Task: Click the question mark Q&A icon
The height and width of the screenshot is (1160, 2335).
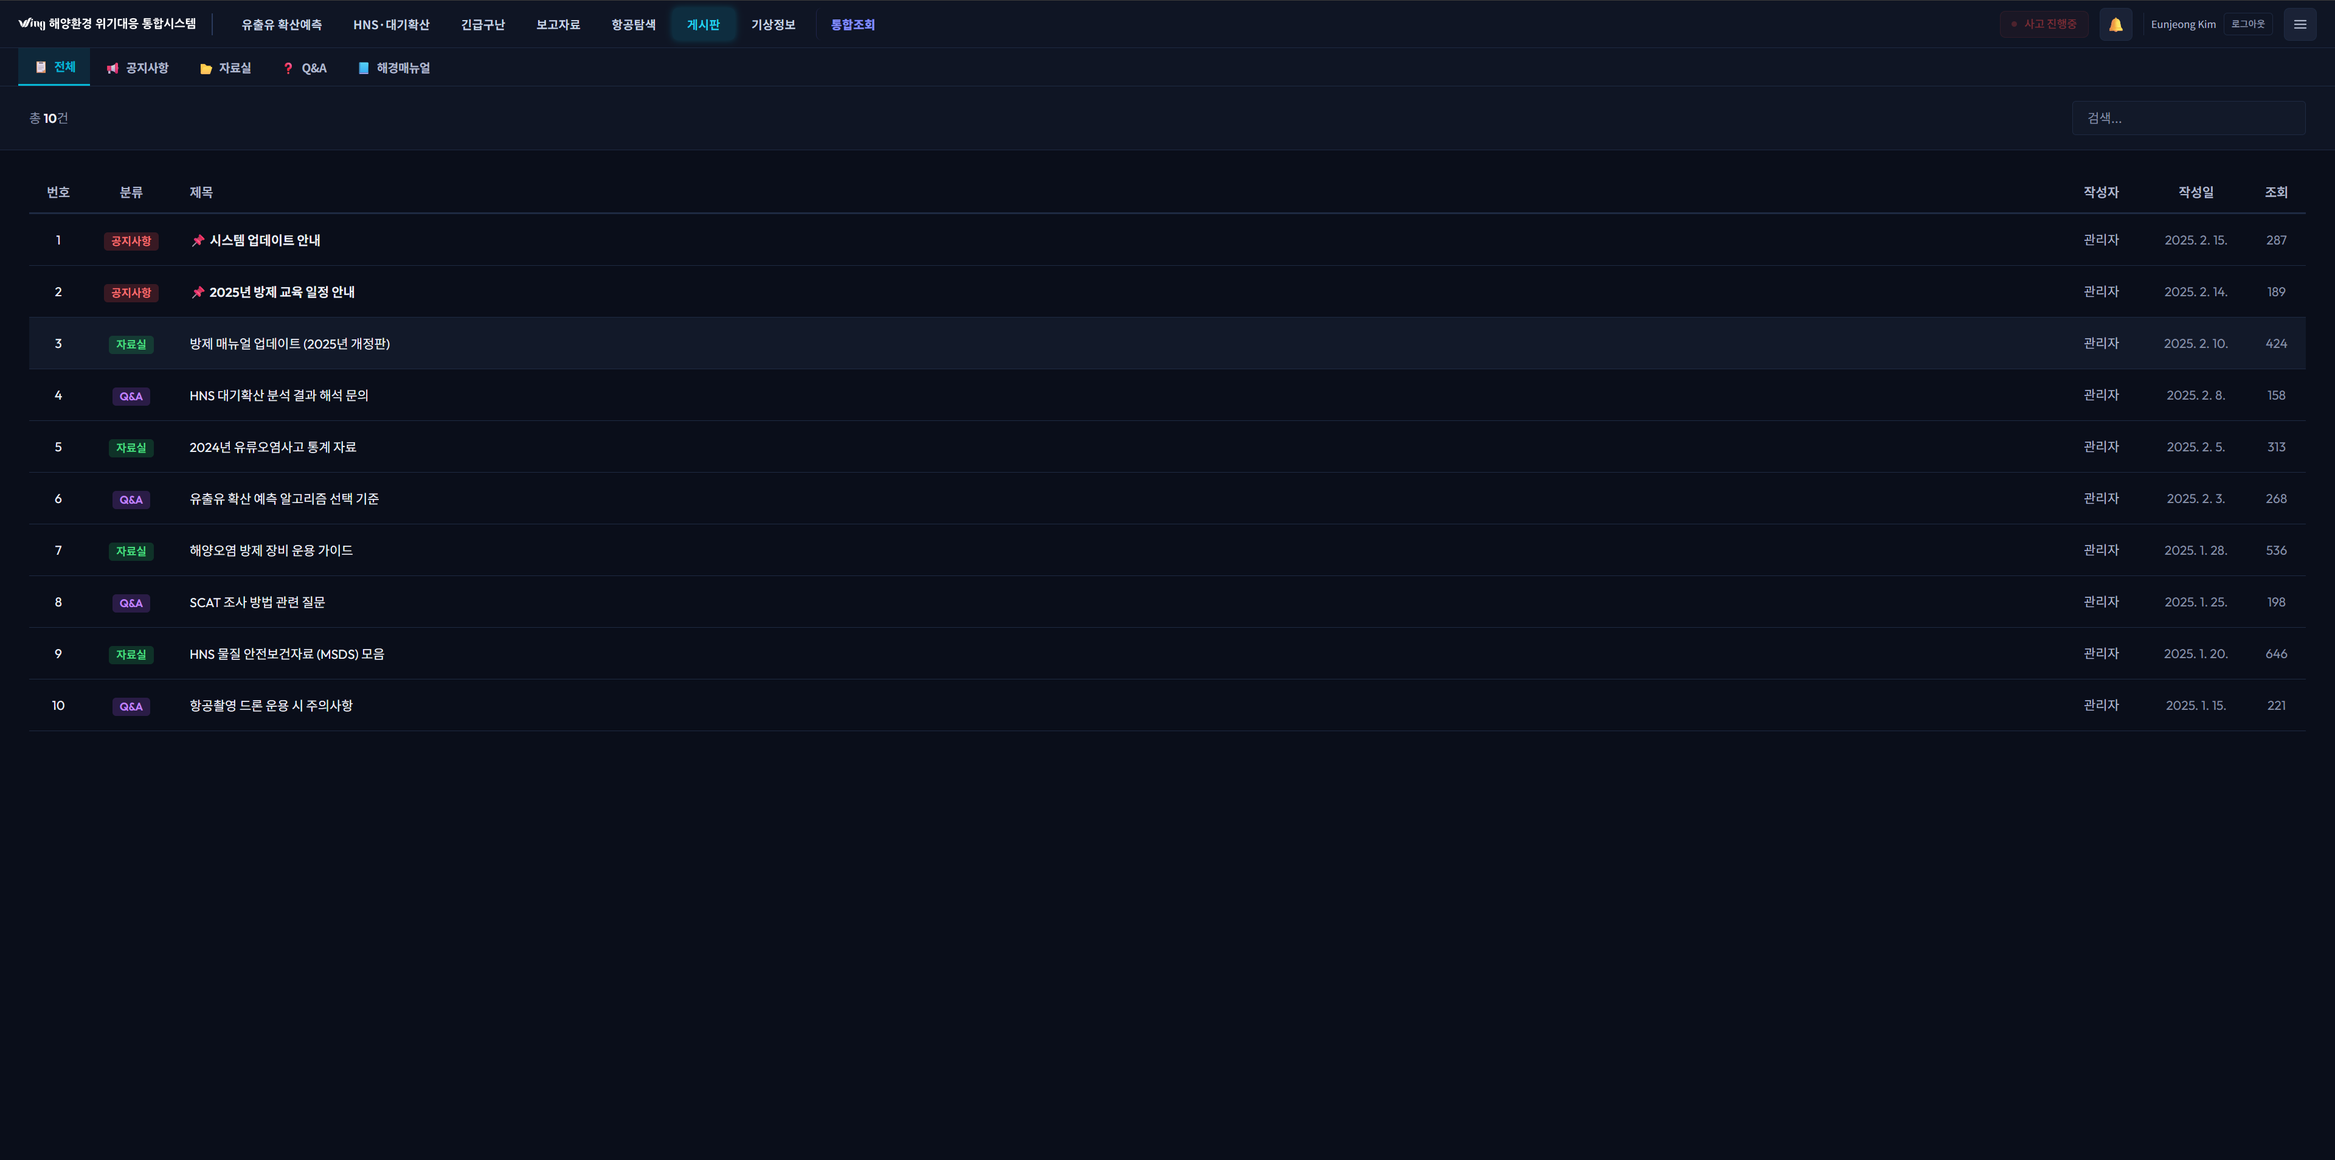Action: pos(288,69)
